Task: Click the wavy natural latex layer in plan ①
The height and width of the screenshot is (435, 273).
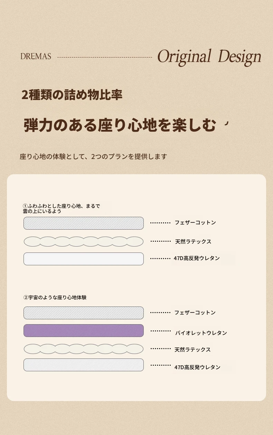Action: [84, 241]
